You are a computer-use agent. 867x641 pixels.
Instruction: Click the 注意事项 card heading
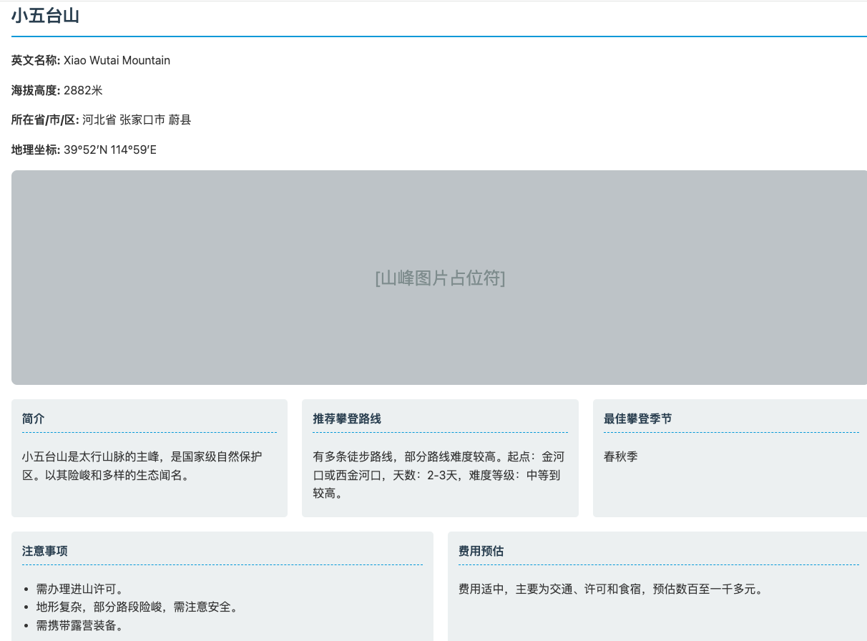point(45,551)
